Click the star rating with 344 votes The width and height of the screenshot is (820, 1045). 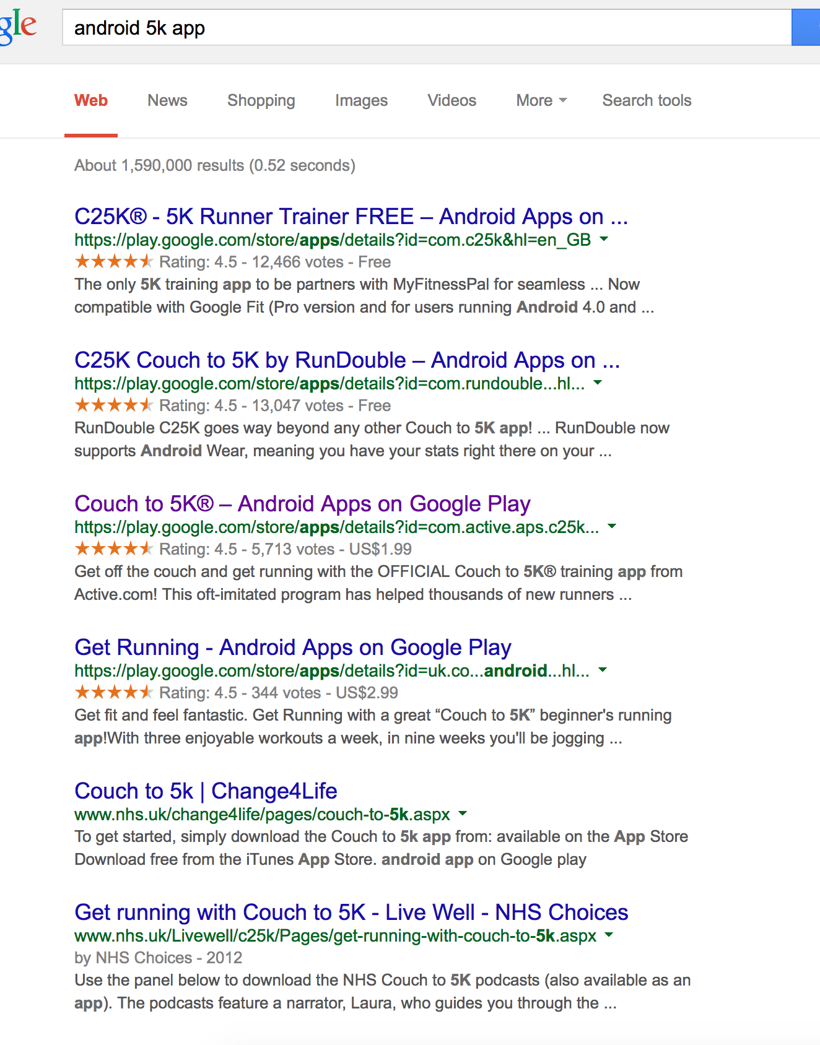coord(113,692)
